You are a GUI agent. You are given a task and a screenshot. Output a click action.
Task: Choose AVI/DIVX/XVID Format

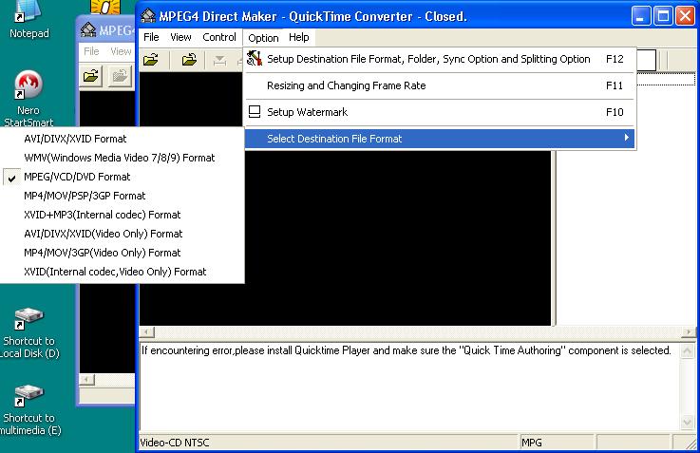tap(123, 139)
